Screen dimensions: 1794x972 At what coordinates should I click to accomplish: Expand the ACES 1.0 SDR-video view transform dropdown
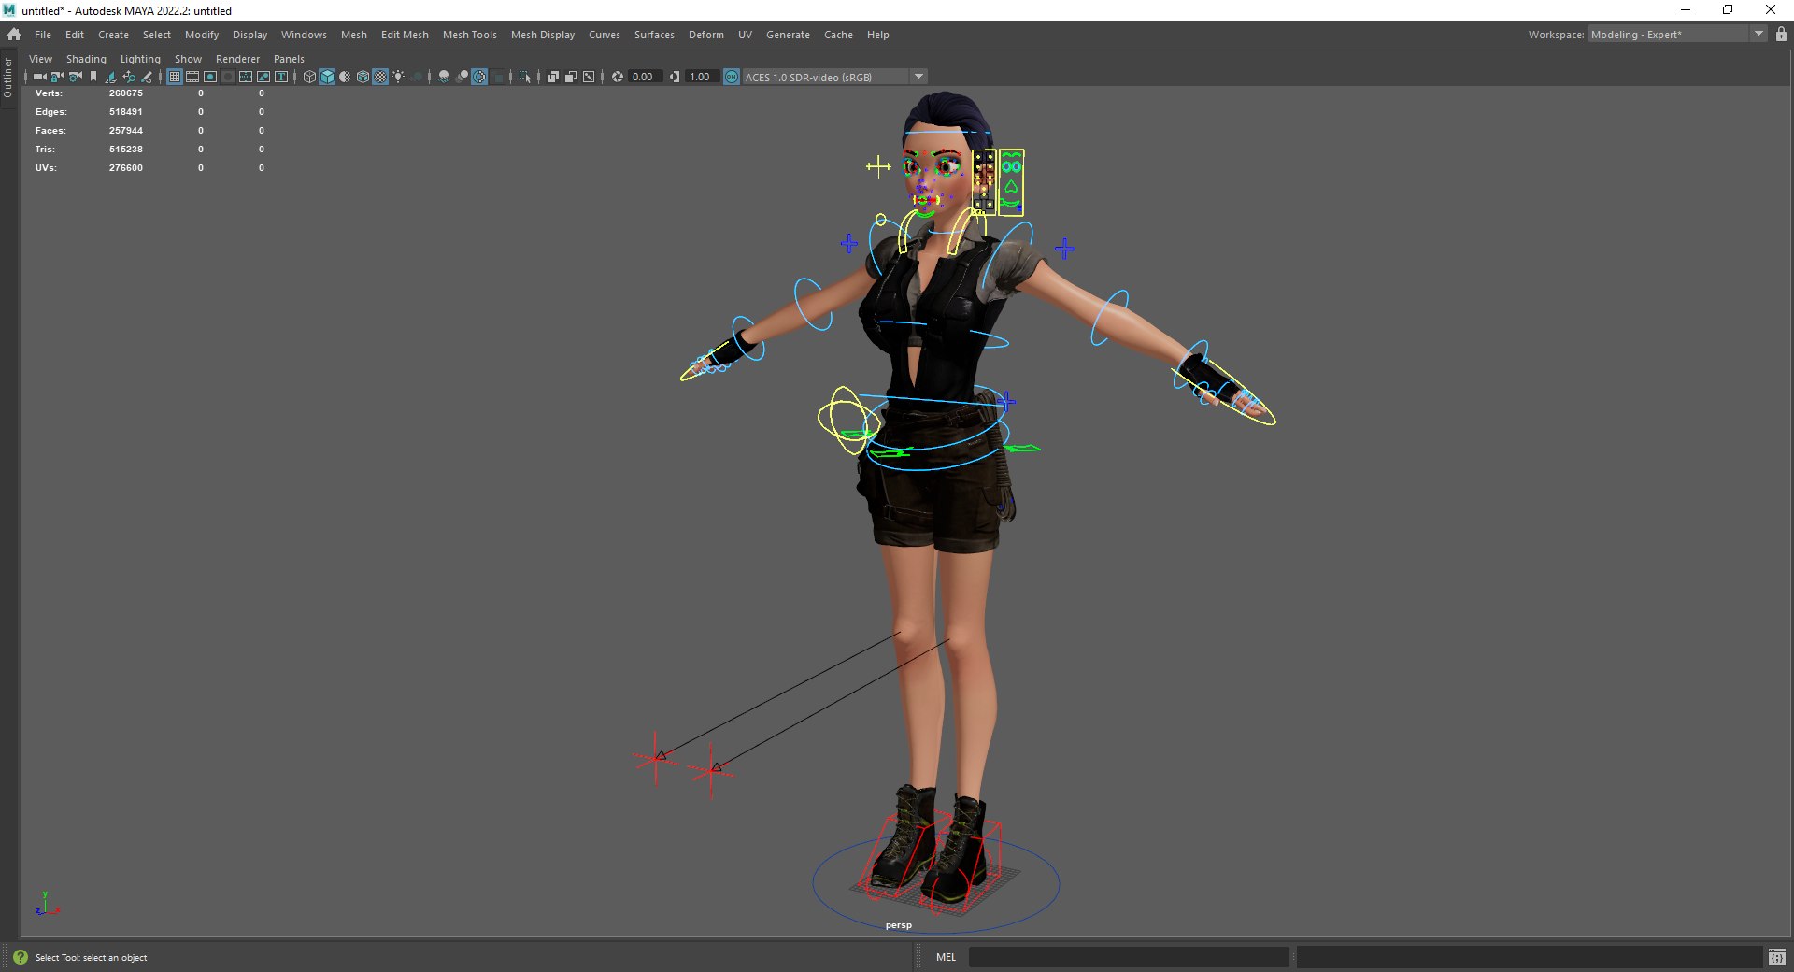(x=918, y=77)
